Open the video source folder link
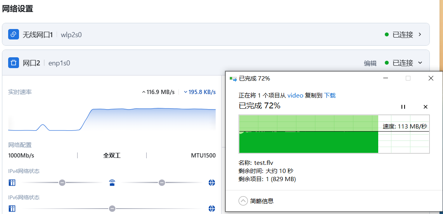The width and height of the screenshot is (443, 214). coord(295,95)
